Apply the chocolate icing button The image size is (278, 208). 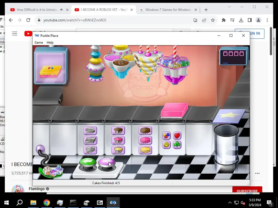[145, 131]
